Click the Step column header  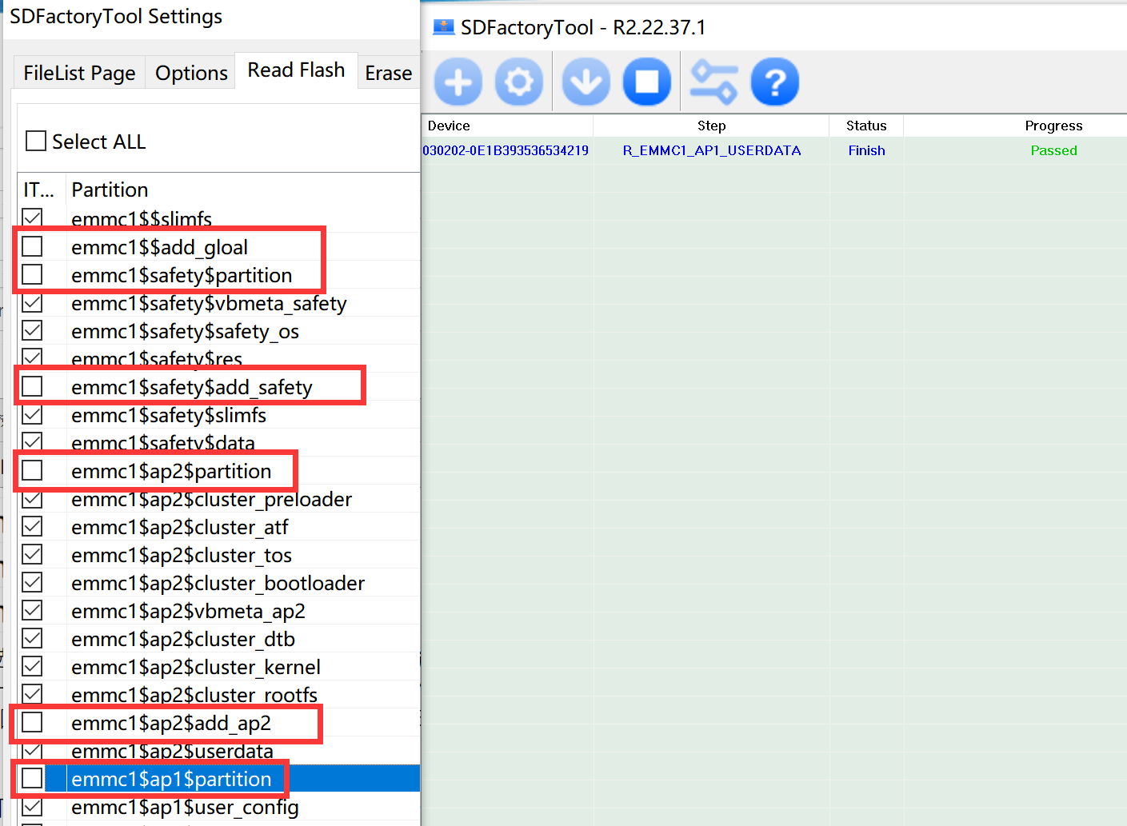click(x=711, y=126)
